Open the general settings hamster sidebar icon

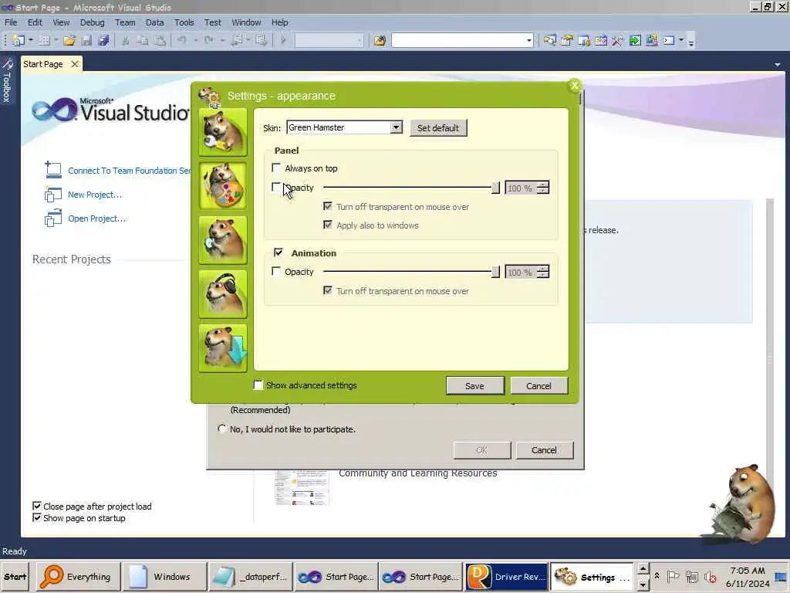223,131
